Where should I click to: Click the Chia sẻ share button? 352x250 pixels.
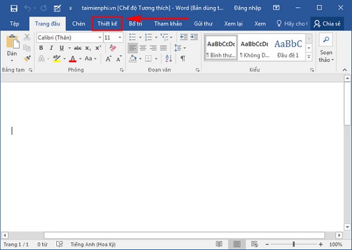click(x=327, y=24)
